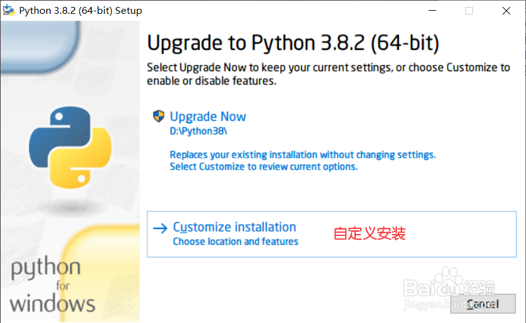Image resolution: width=526 pixels, height=323 pixels.
Task: Click the large blue-yellow Python logo
Action: pyautogui.click(x=70, y=148)
